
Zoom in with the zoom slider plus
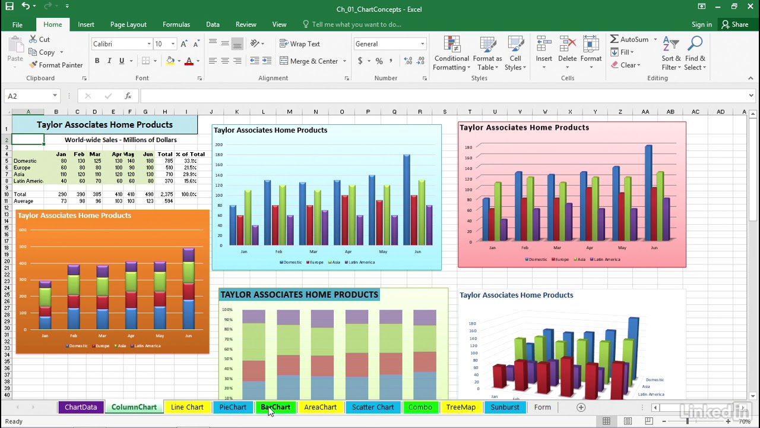(728, 421)
